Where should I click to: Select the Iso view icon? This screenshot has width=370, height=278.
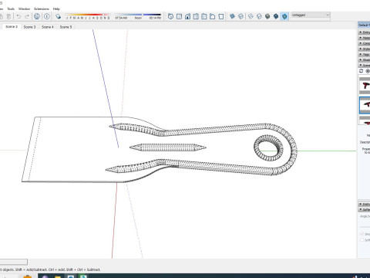[x=170, y=16]
